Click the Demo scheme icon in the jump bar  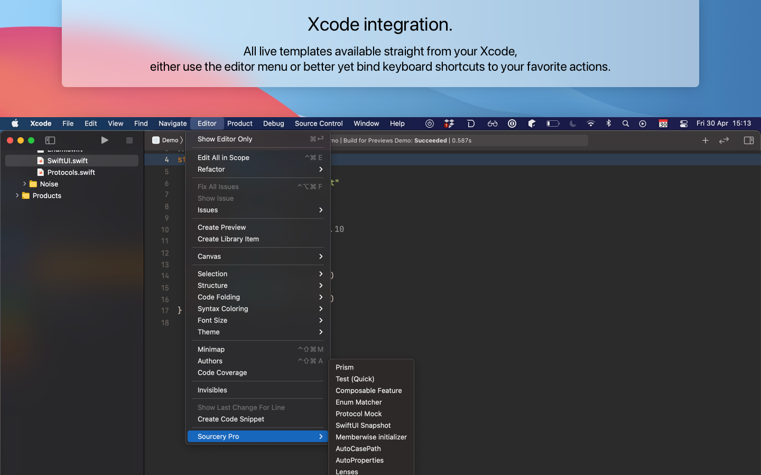tap(156, 140)
